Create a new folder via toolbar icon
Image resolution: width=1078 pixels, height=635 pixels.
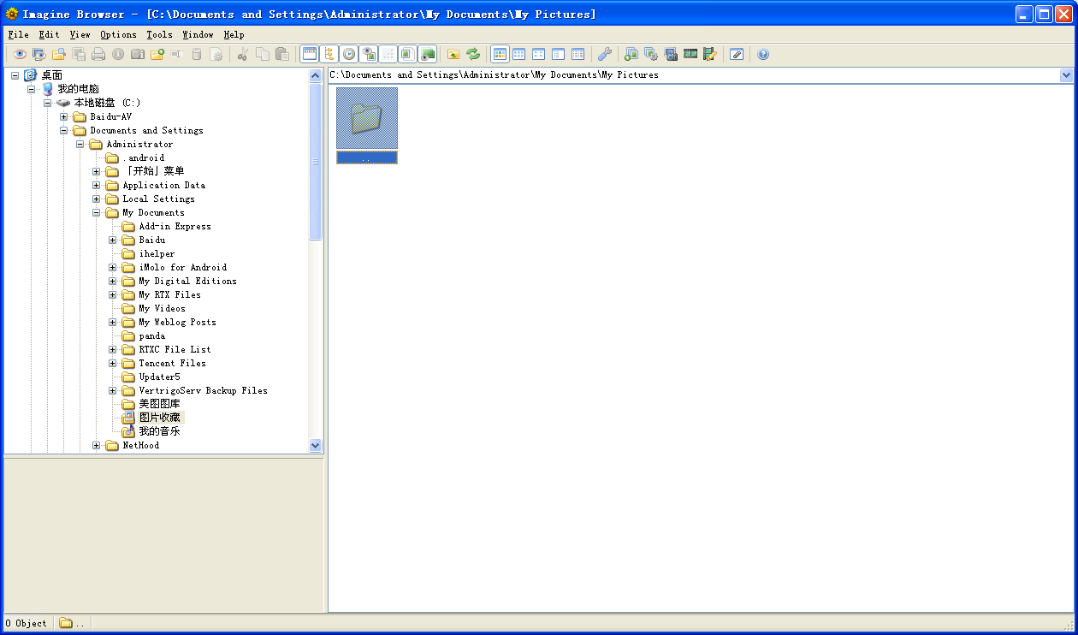point(157,54)
